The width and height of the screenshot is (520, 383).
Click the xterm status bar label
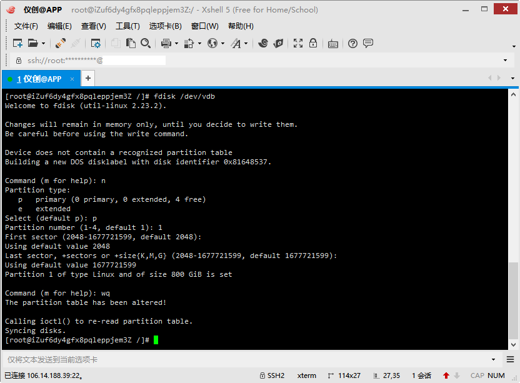[306, 376]
